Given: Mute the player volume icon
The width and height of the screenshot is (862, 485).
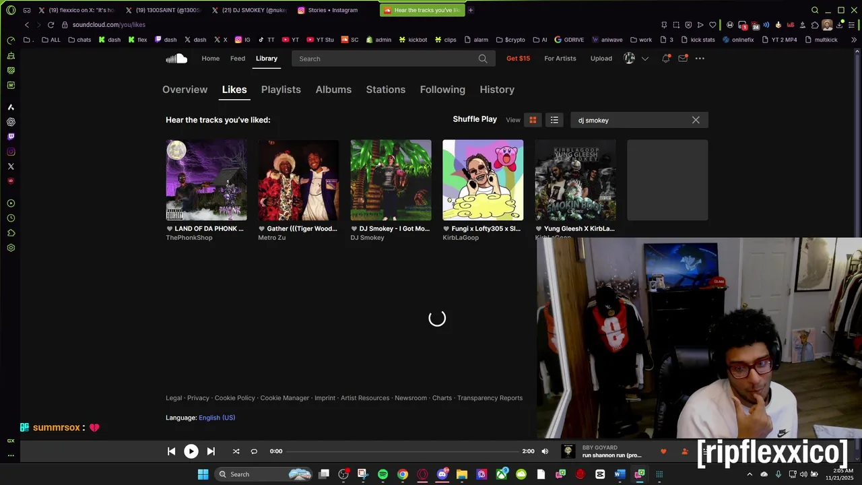Looking at the screenshot, I should tap(545, 451).
